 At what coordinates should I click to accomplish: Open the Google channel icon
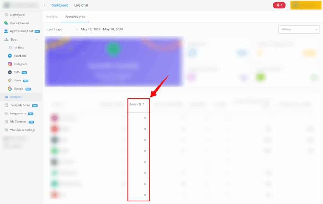pyautogui.click(x=10, y=89)
